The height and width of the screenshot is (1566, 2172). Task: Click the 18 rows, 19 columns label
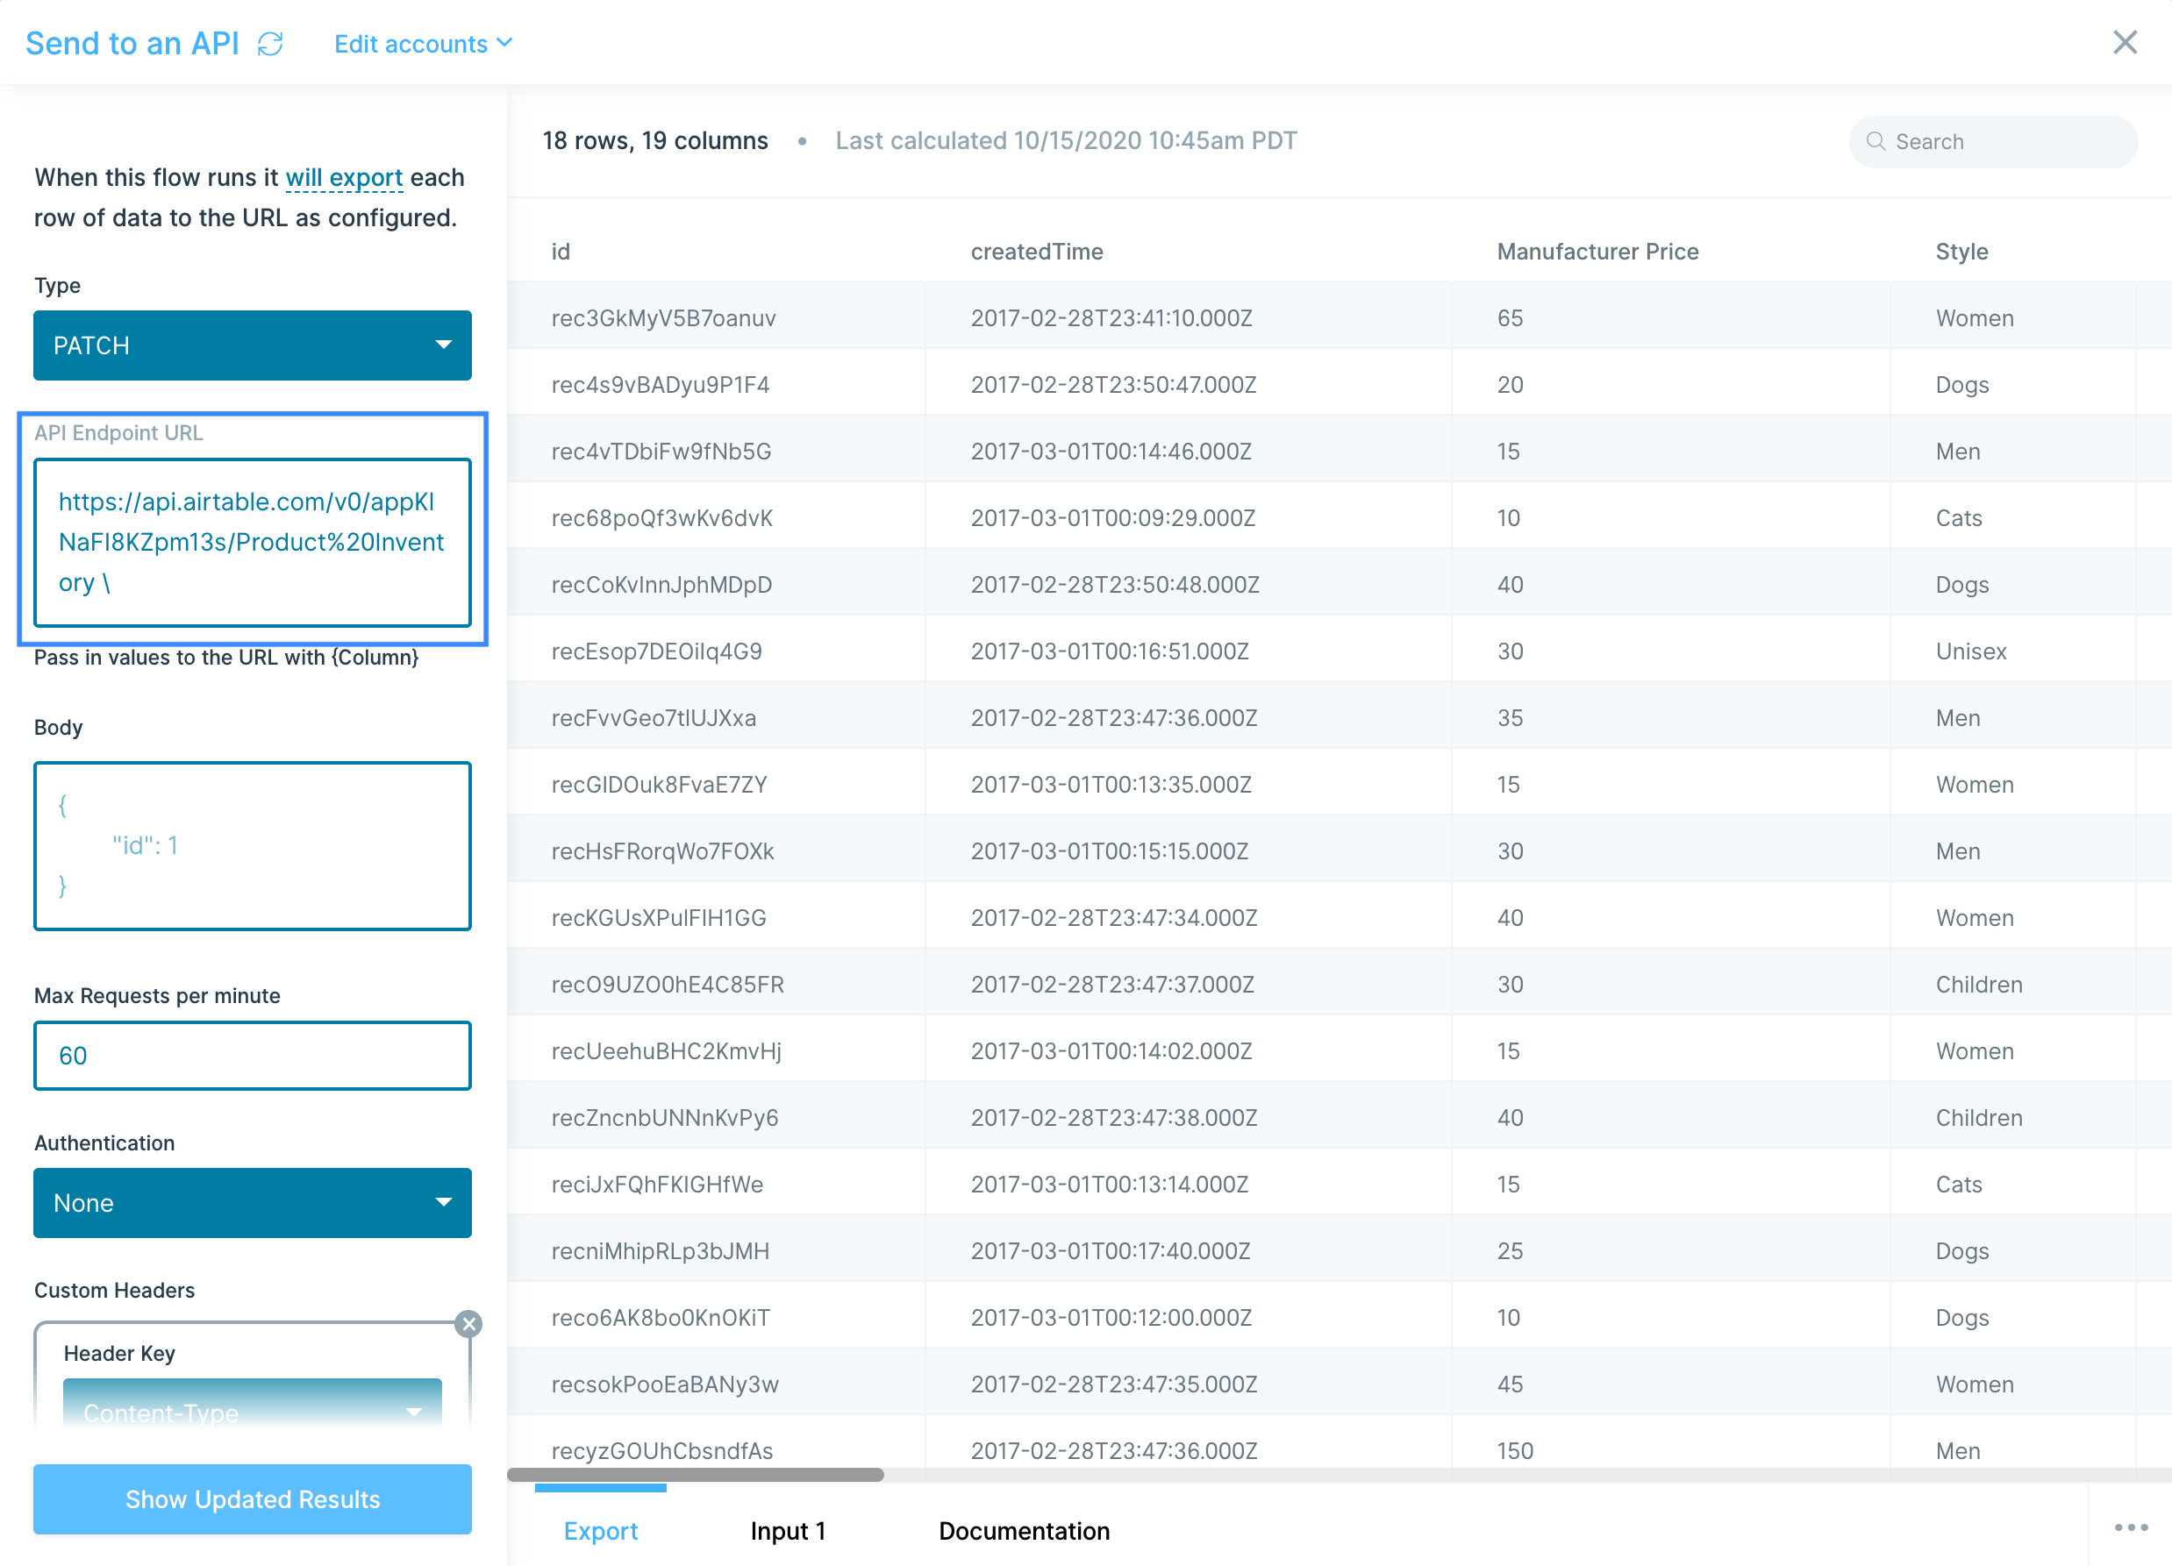[655, 140]
